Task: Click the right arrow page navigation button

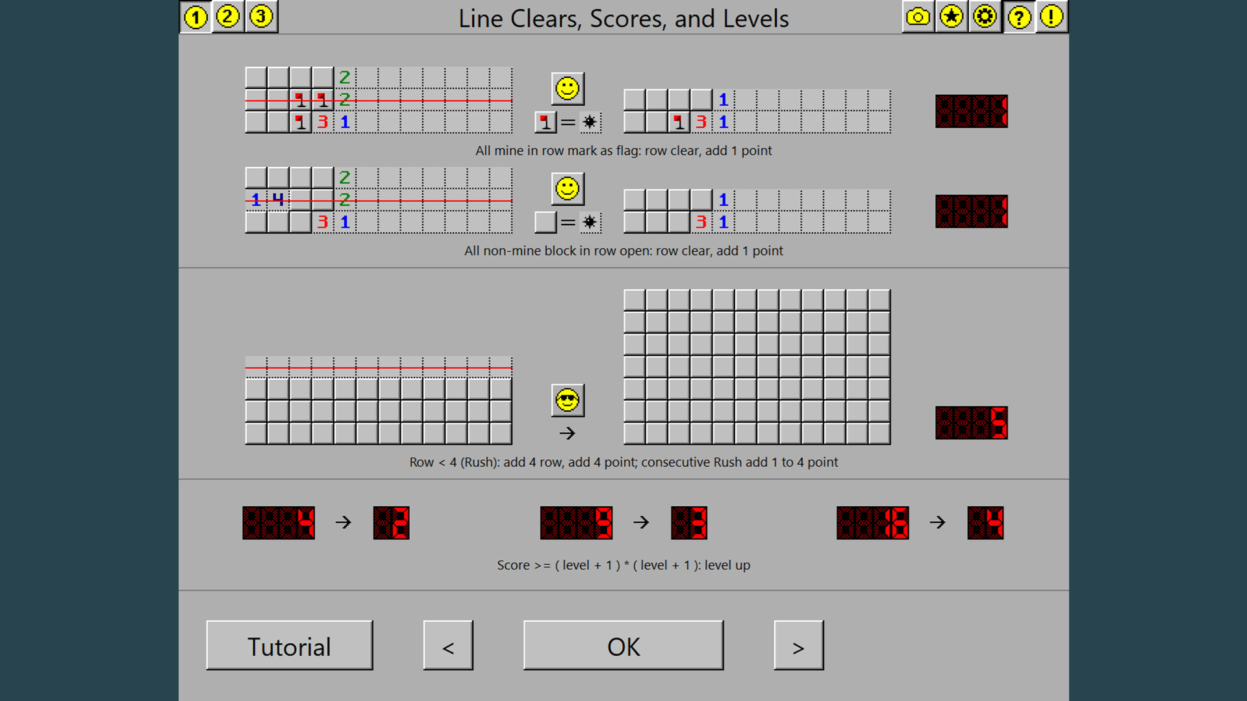Action: pos(798,646)
